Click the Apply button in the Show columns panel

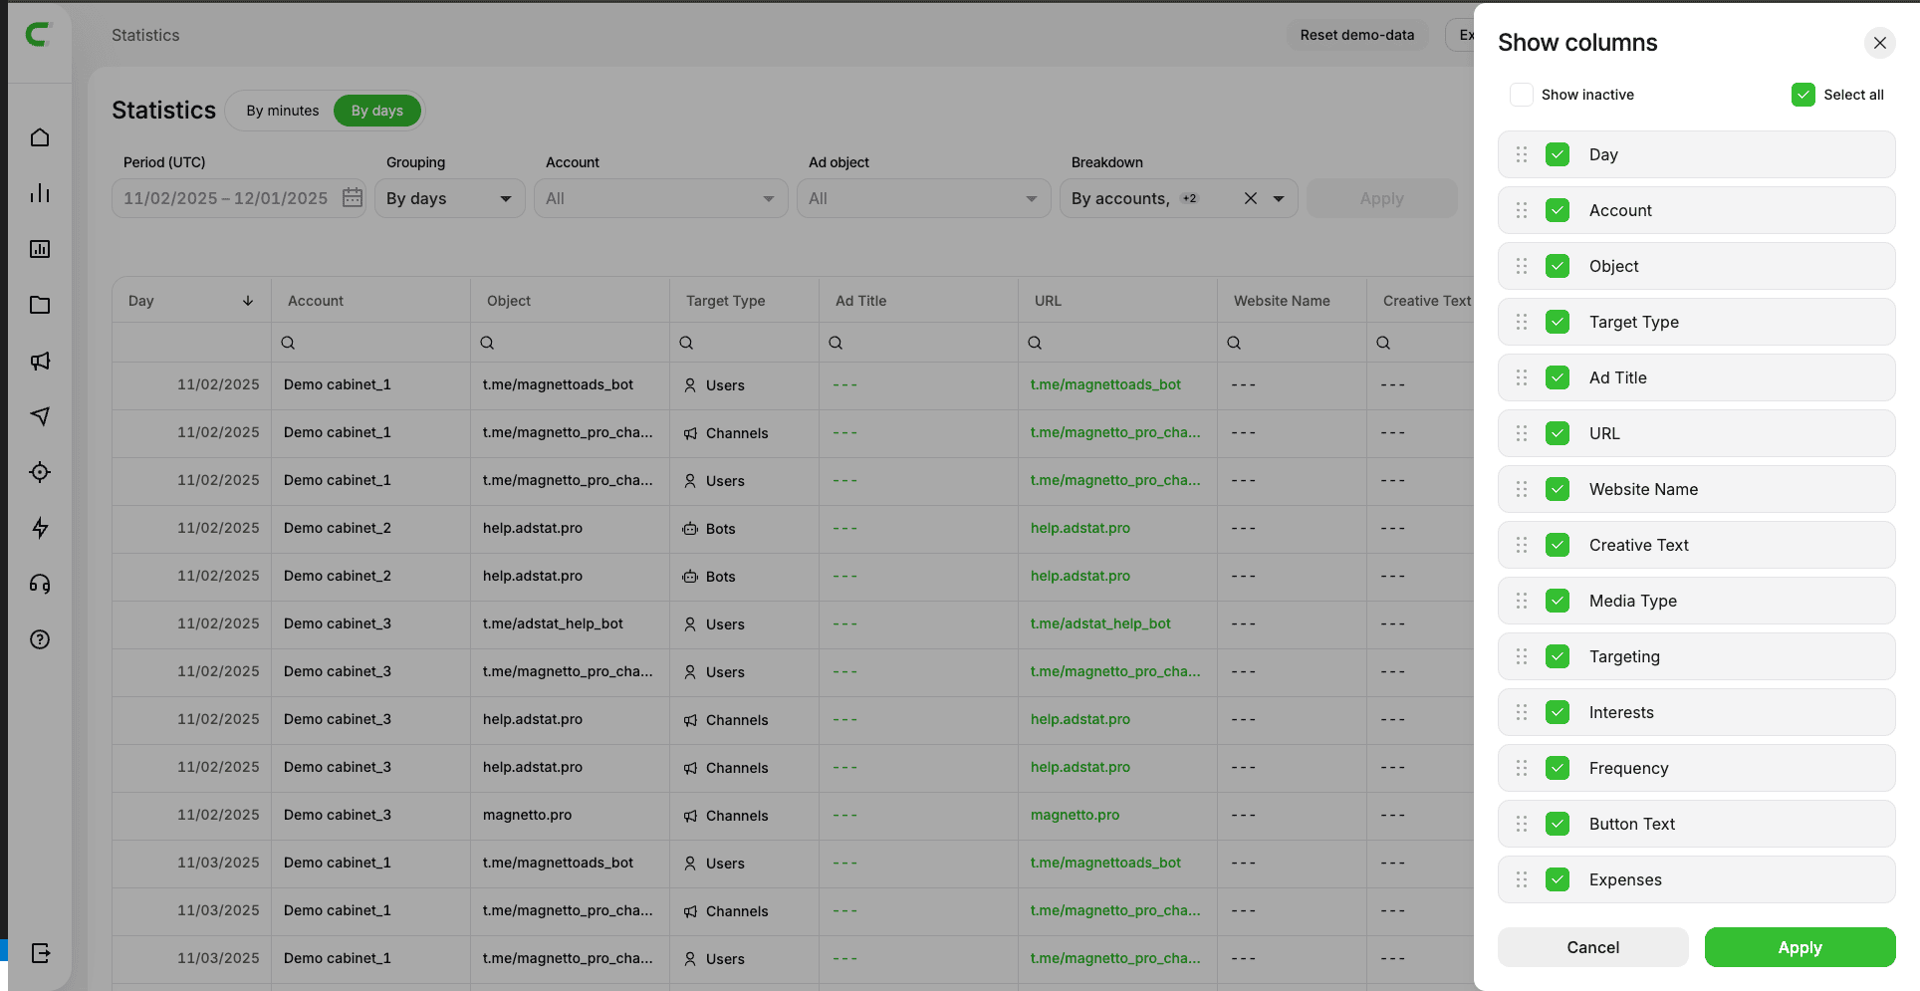1800,947
